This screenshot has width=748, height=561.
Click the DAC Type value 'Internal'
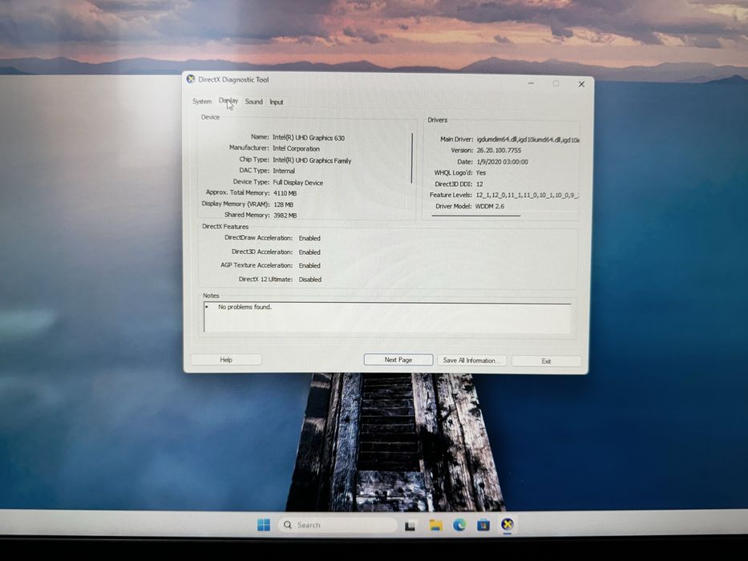(x=284, y=171)
